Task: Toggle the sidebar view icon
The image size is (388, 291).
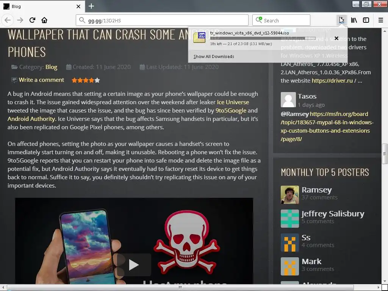Action: (x=366, y=20)
